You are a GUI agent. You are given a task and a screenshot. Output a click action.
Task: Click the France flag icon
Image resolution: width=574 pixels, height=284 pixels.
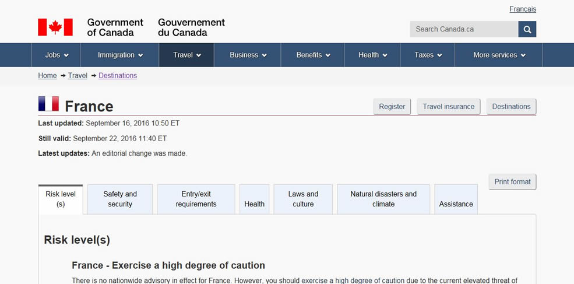[49, 104]
